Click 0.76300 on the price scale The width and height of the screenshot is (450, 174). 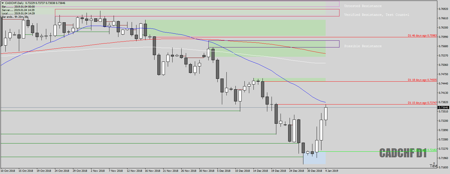(x=443, y=28)
